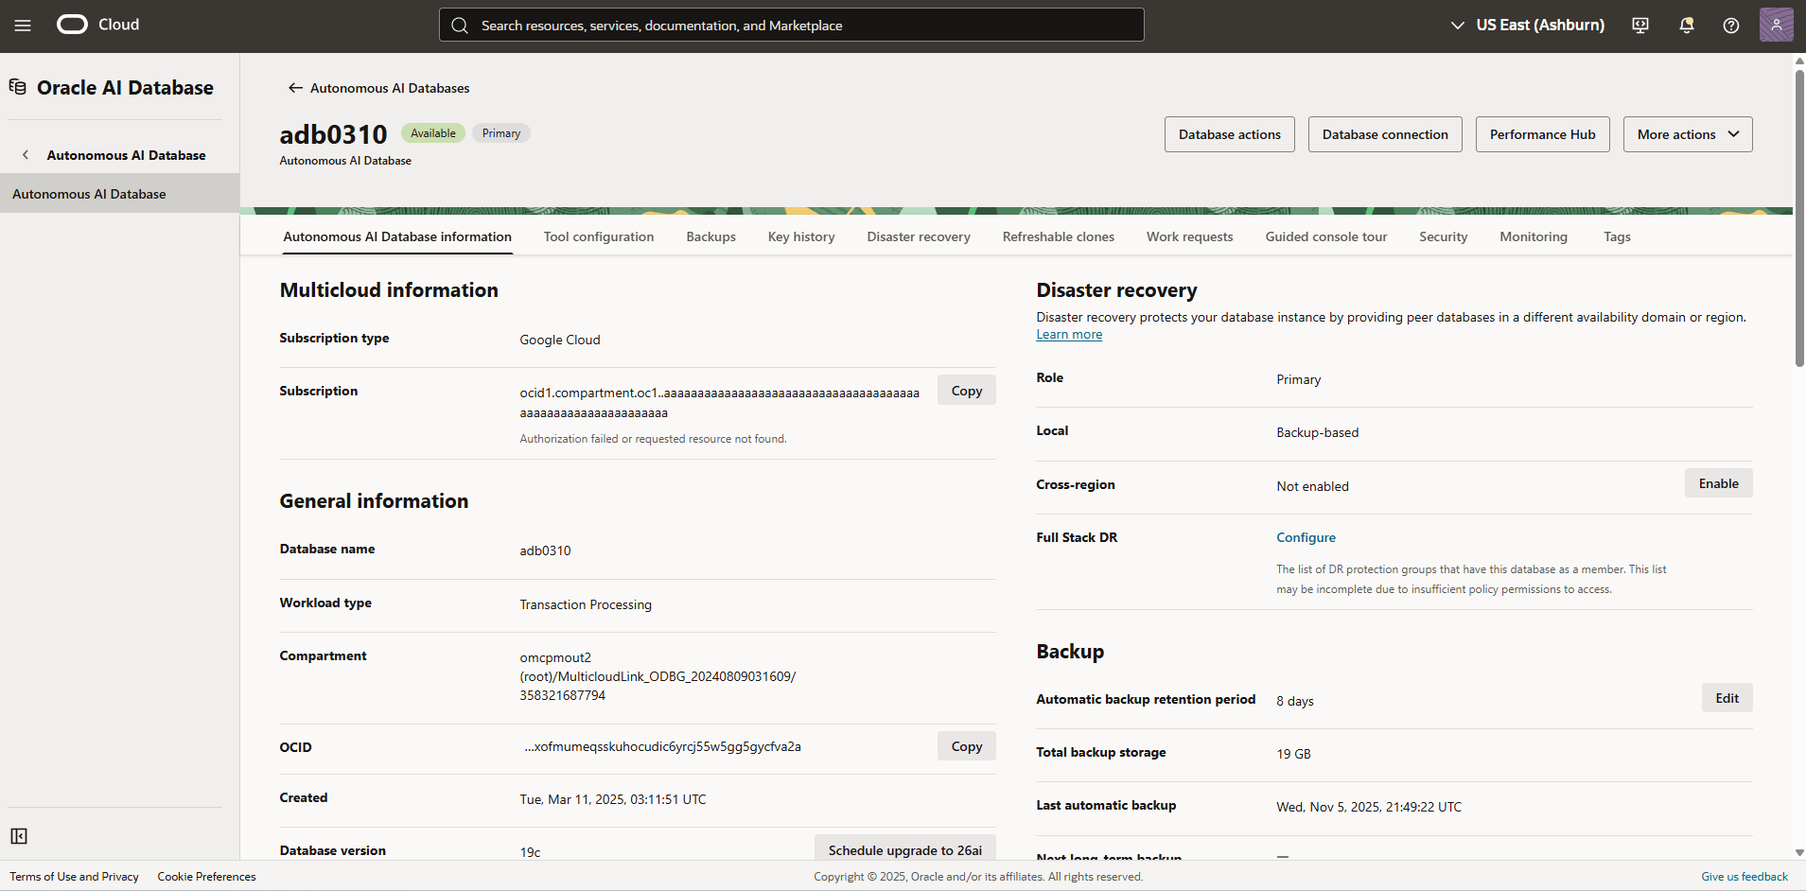This screenshot has height=891, width=1806.
Task: Copy the Subscription OCID
Action: coord(965,390)
